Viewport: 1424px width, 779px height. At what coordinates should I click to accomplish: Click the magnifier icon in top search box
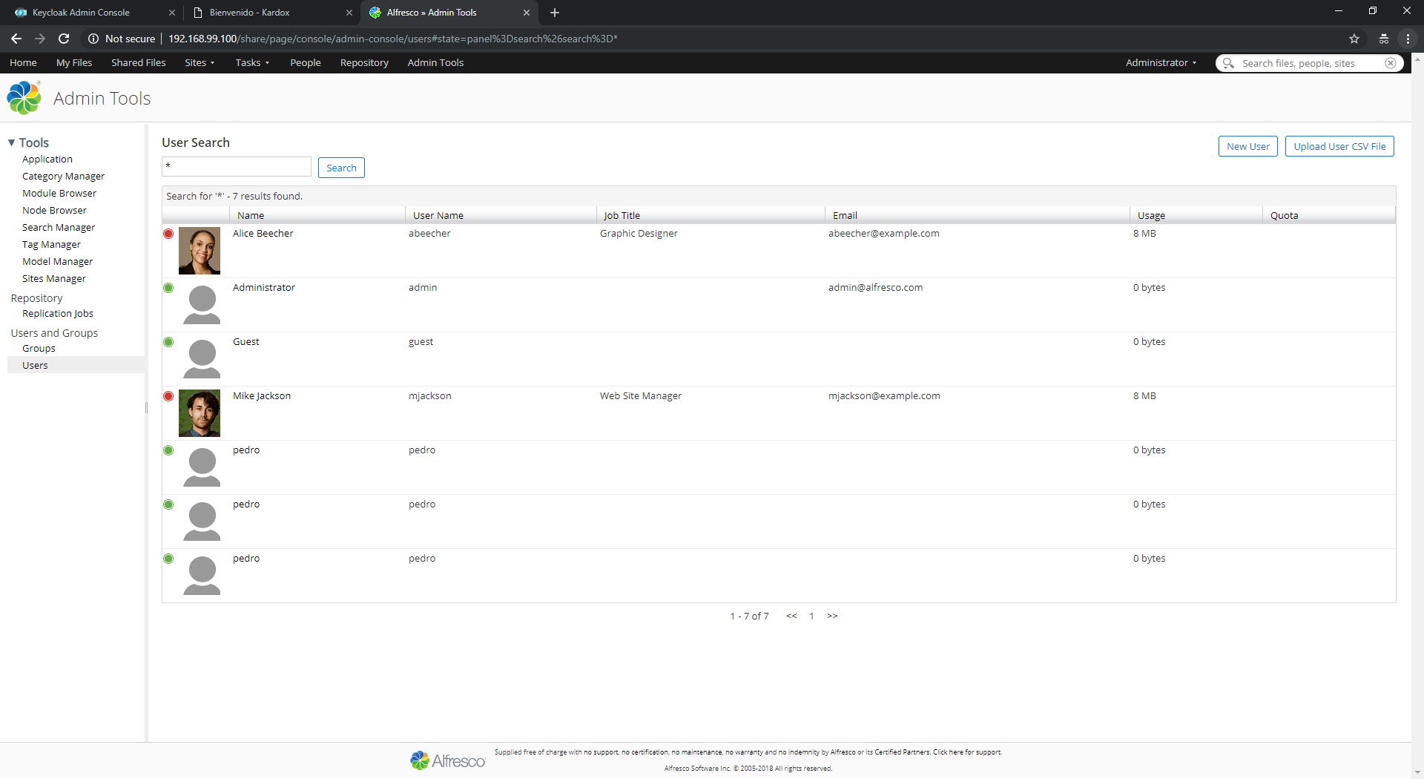1228,63
